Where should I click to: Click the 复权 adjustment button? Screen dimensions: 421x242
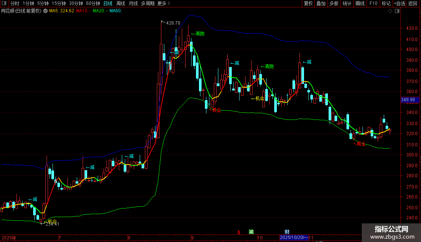(308, 3)
